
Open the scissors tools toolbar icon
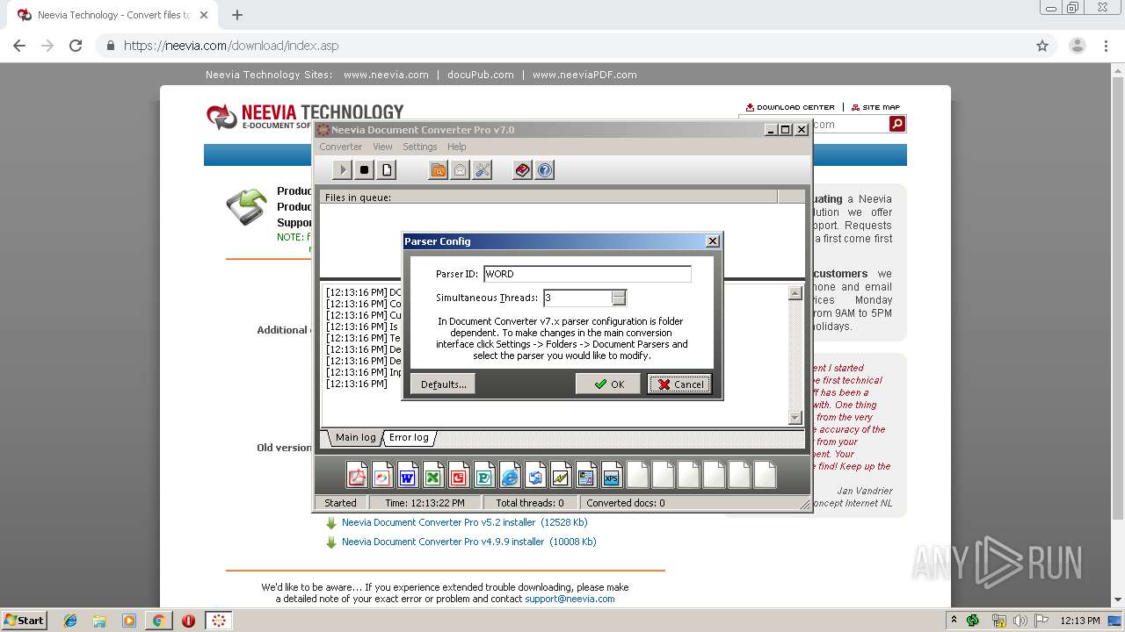tap(483, 170)
